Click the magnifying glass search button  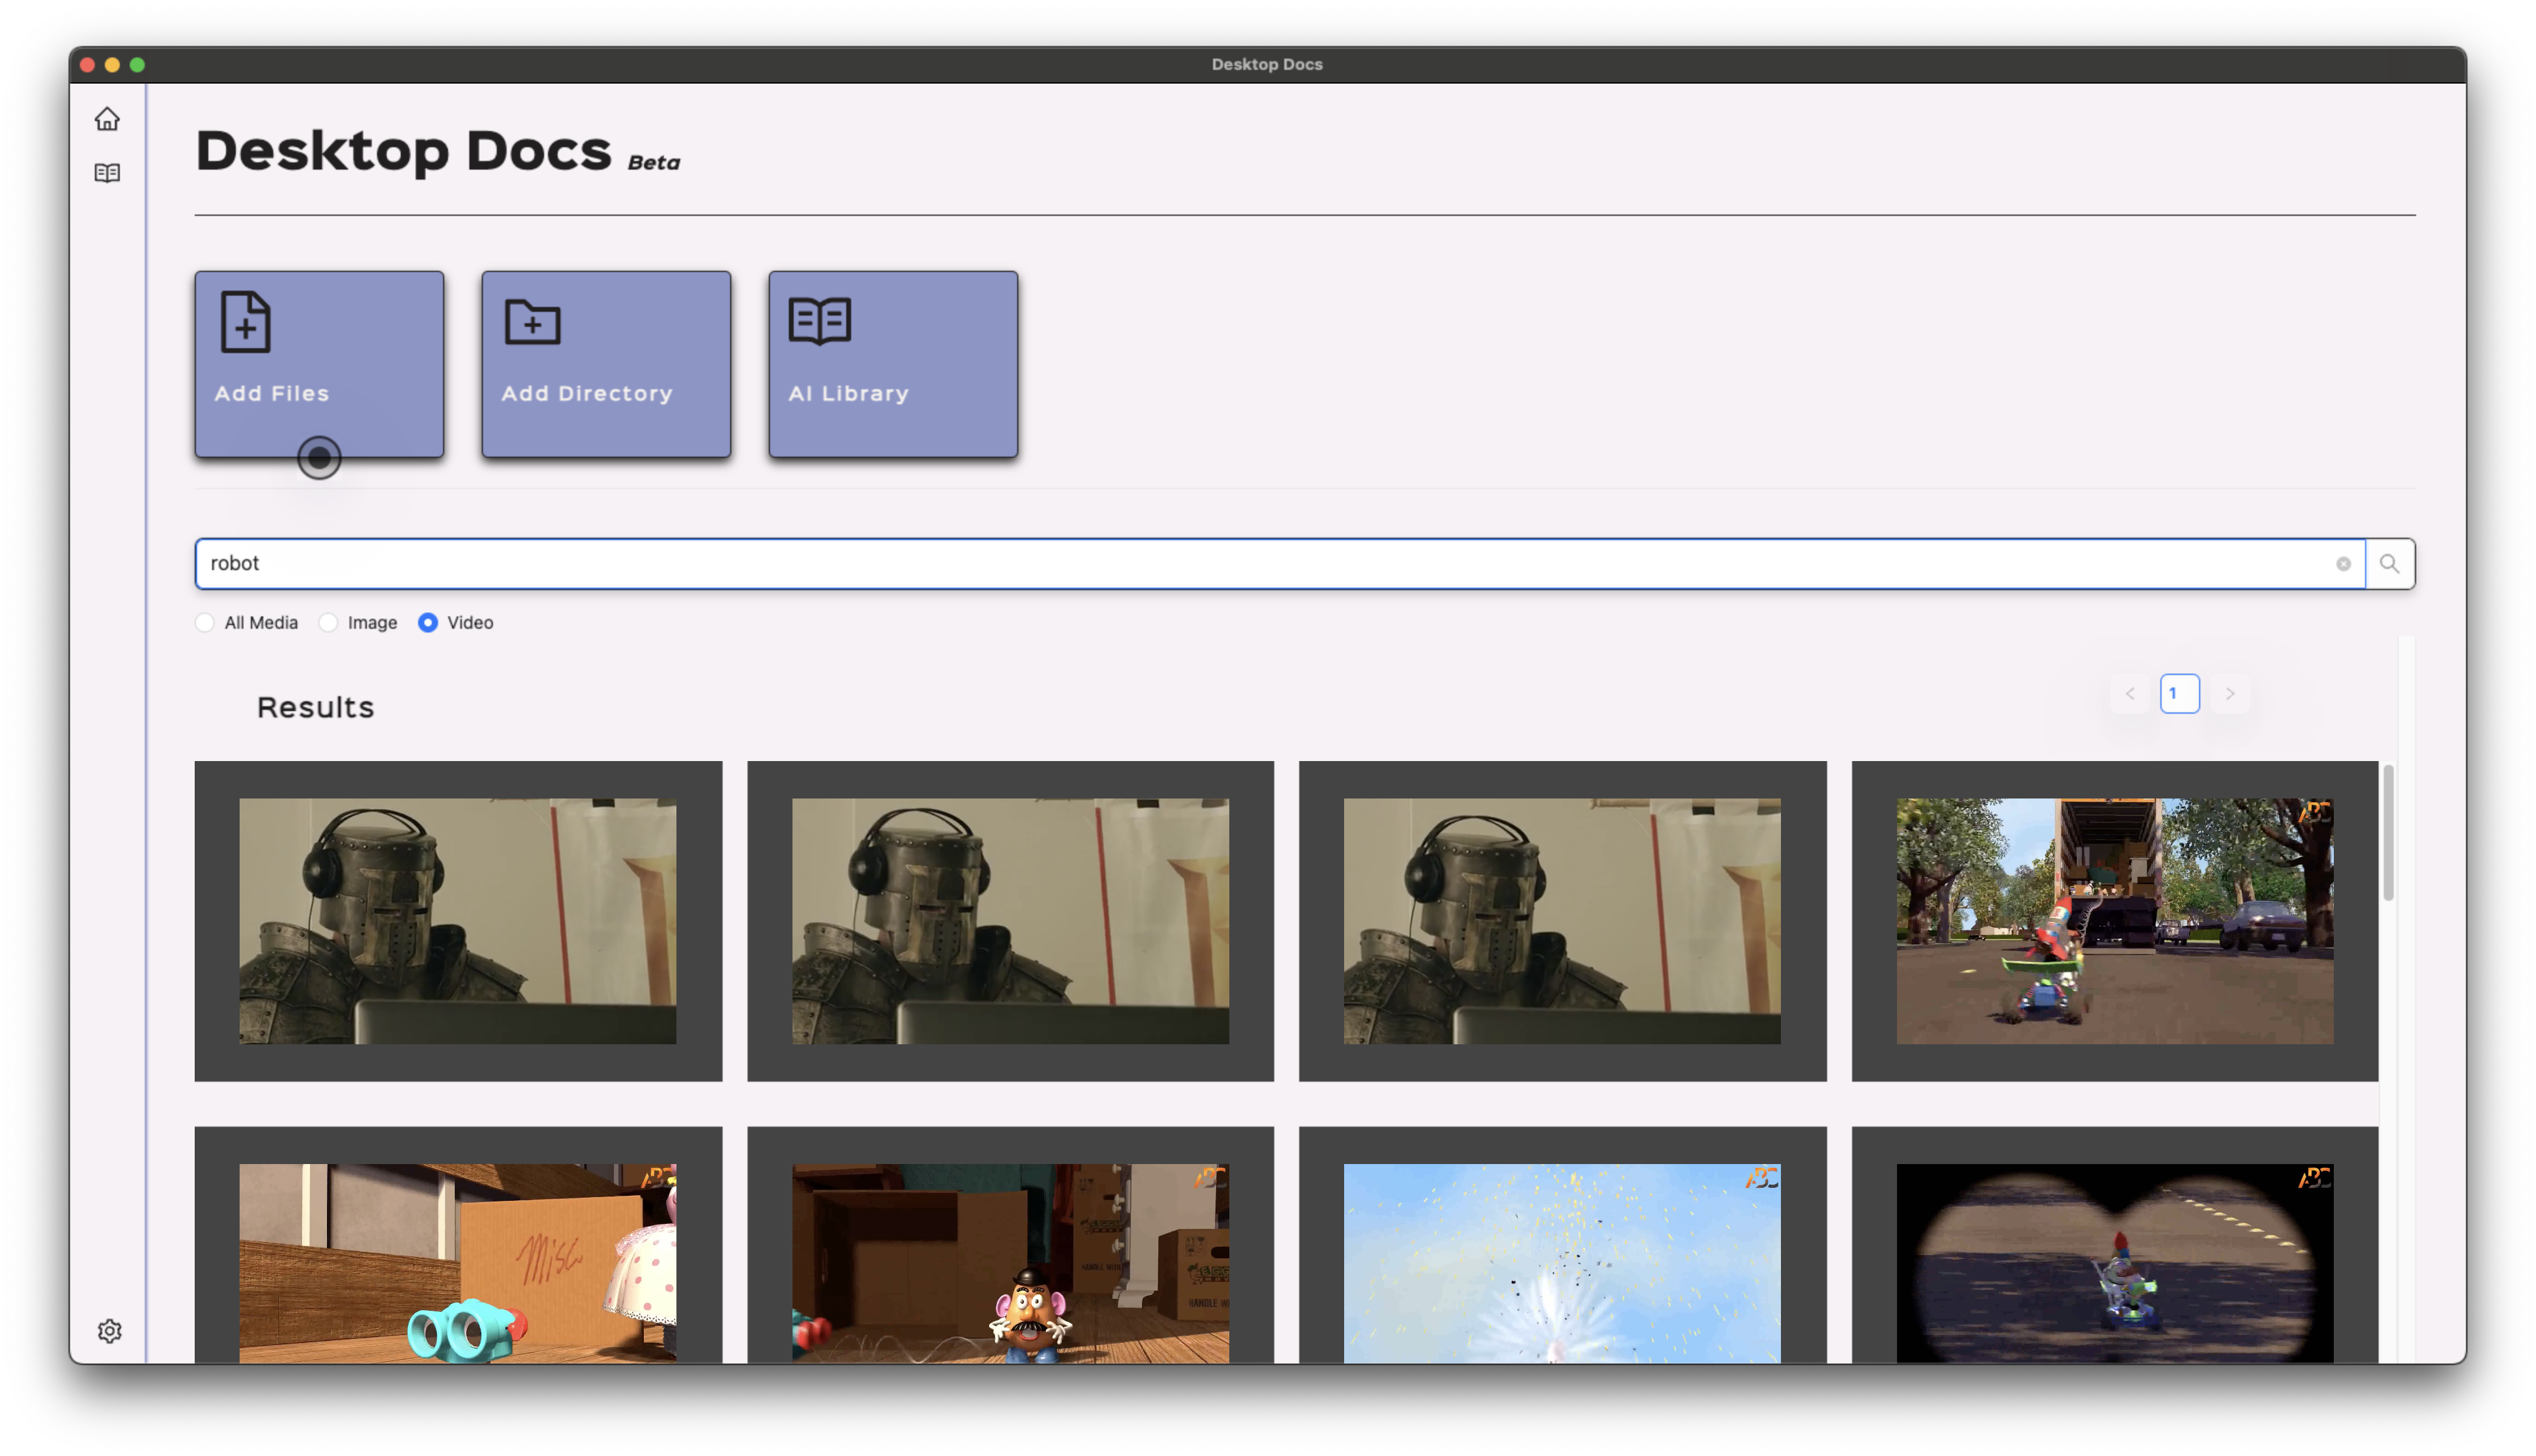(x=2389, y=564)
